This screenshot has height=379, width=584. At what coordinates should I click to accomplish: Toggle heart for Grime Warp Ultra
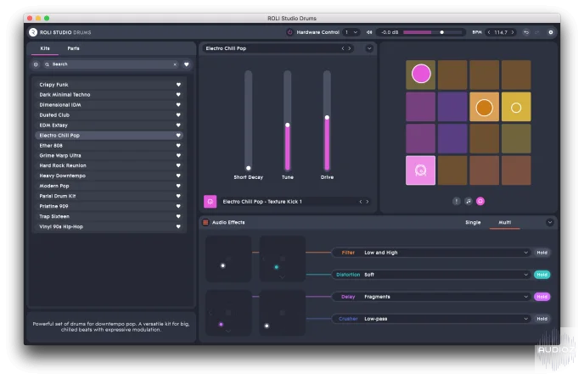point(178,155)
